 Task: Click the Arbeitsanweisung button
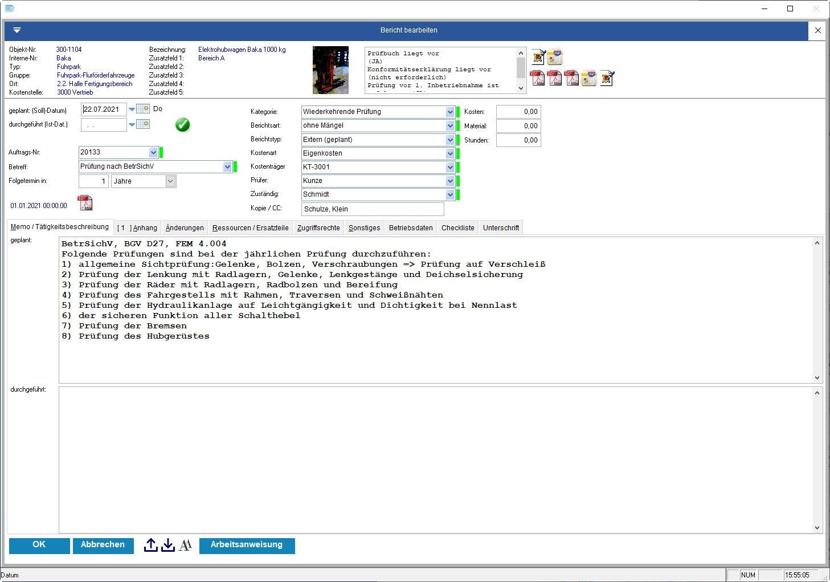click(x=247, y=545)
